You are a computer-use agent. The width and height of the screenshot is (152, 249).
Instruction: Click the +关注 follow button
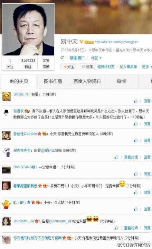coord(69,67)
